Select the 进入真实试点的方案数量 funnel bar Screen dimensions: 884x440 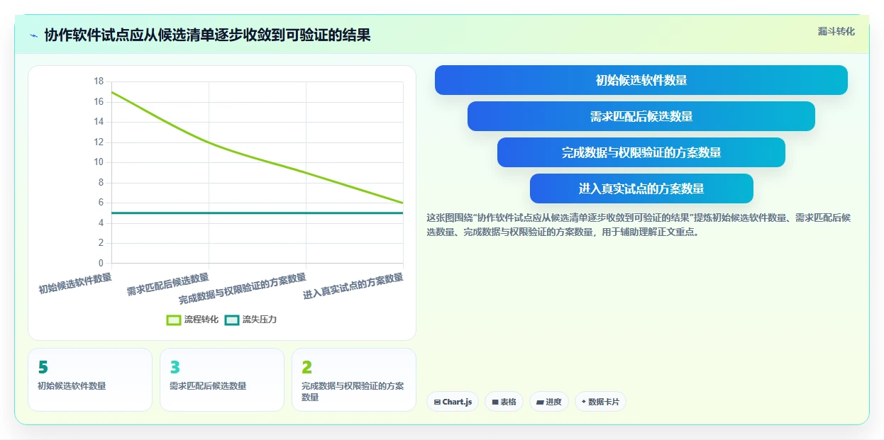[x=641, y=188]
